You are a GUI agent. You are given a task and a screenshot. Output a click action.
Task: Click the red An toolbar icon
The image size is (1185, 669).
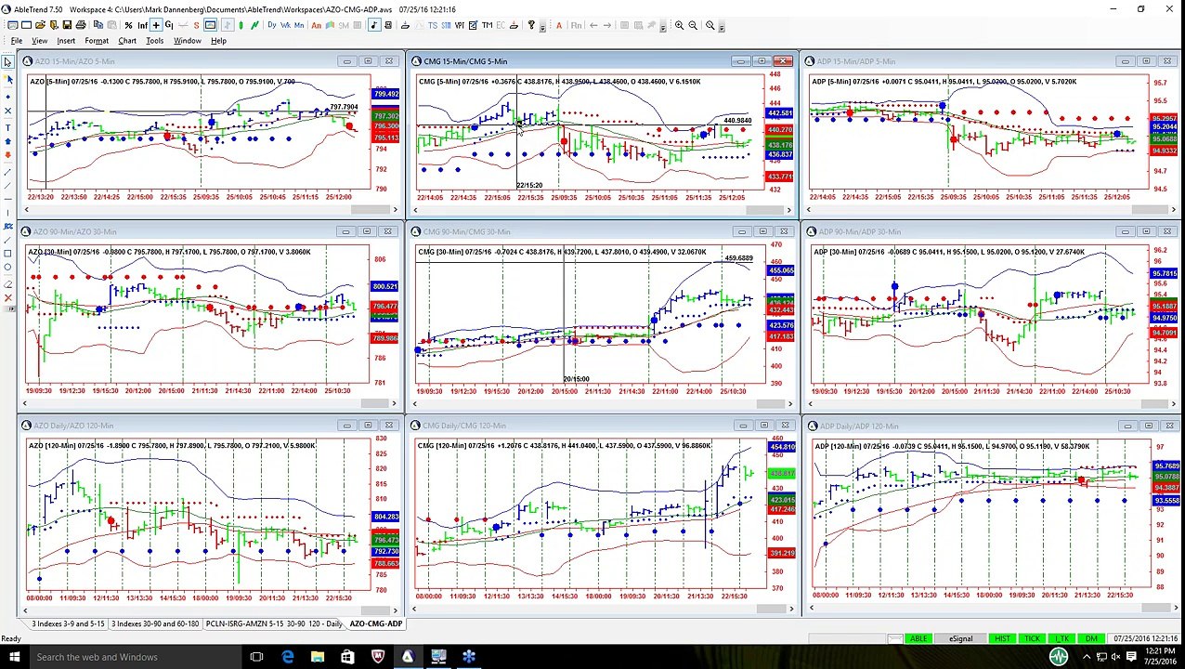pos(317,25)
